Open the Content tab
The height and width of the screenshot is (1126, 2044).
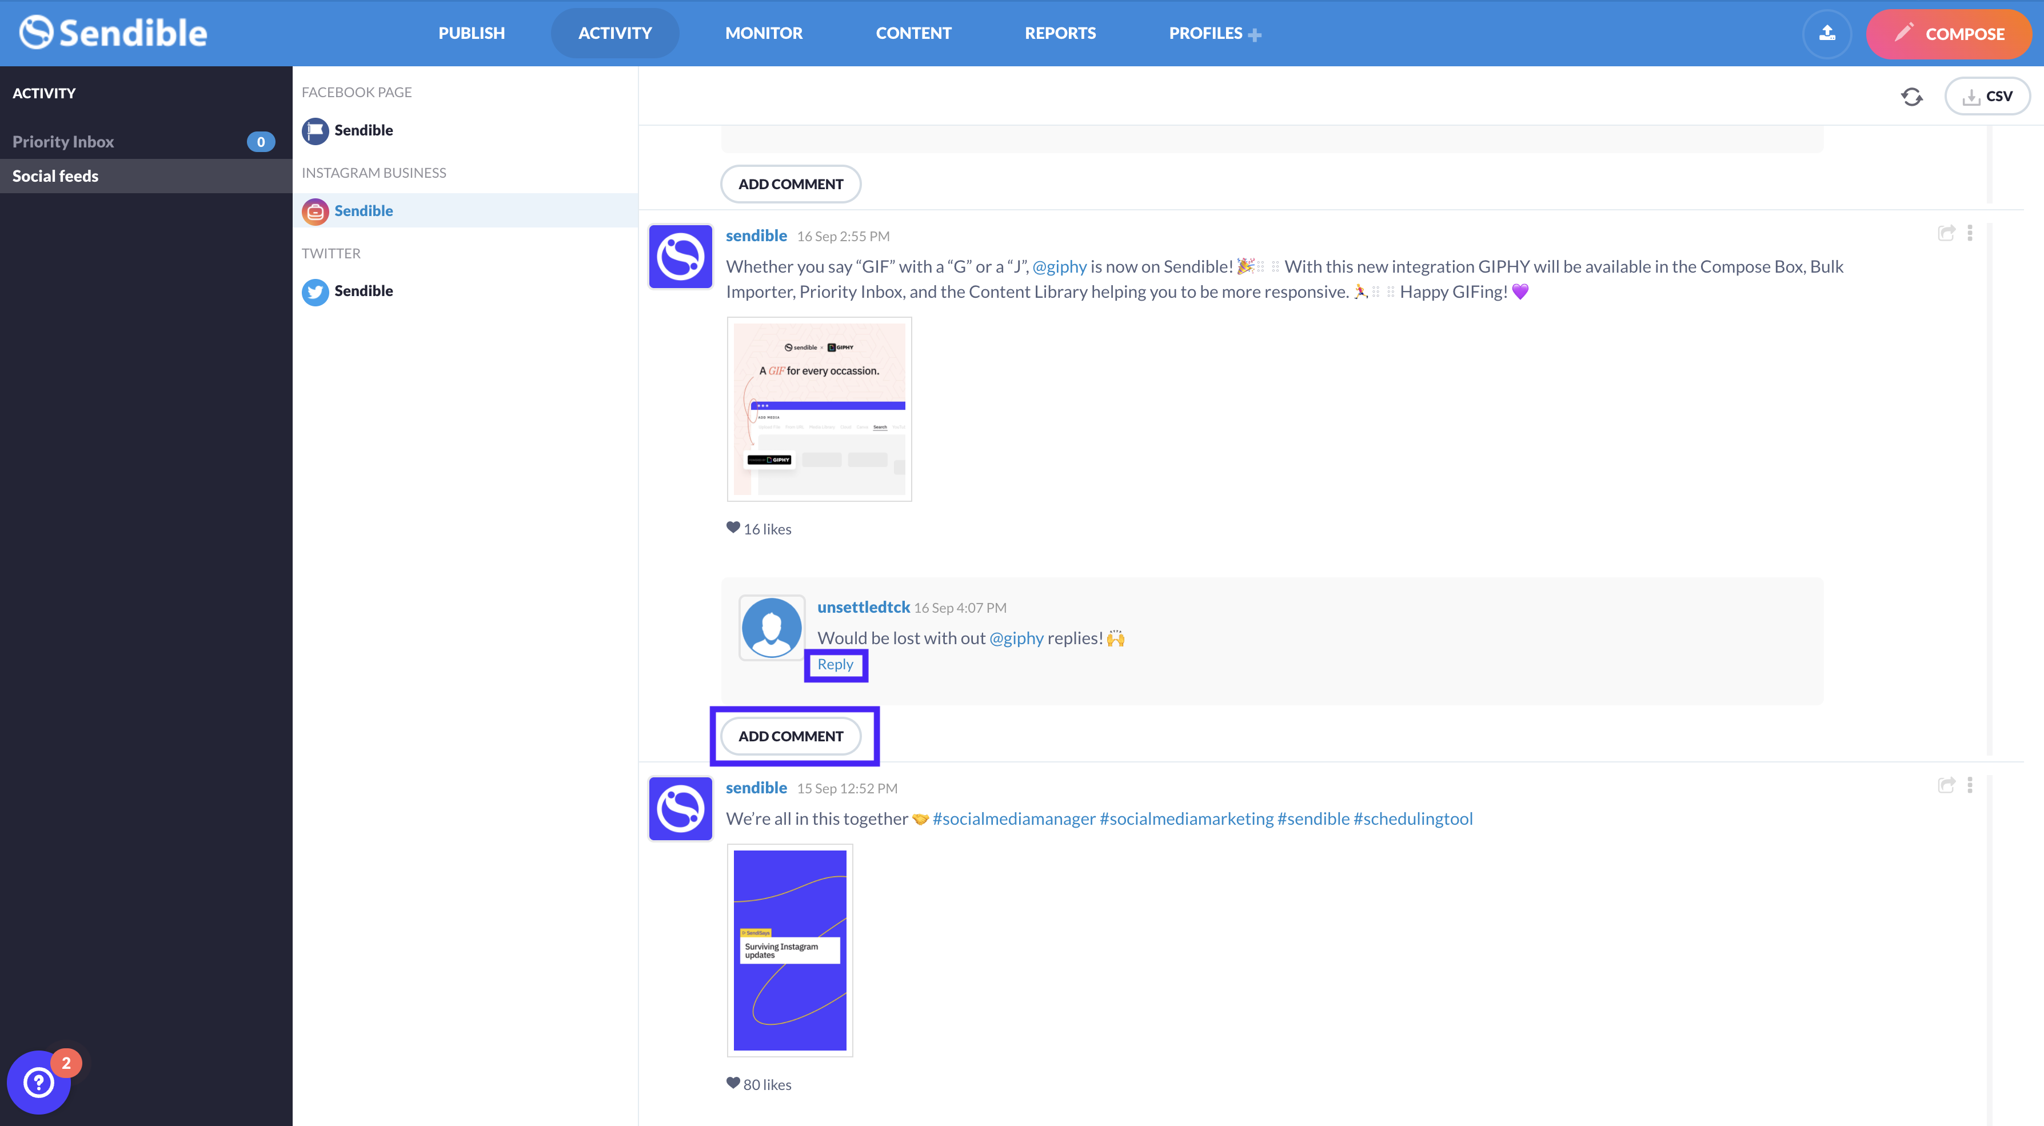pyautogui.click(x=913, y=33)
